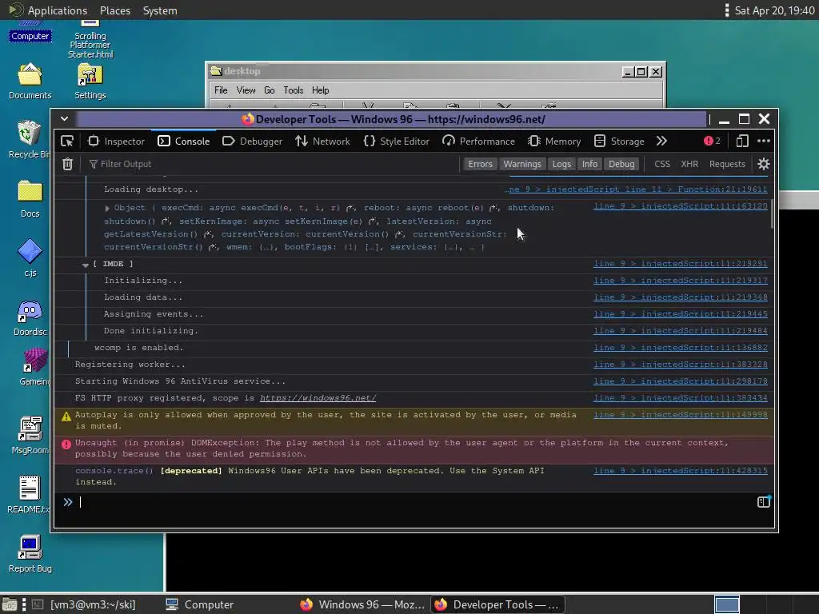Pick an element with the inspector picker icon
The width and height of the screenshot is (819, 614).
[x=67, y=141]
